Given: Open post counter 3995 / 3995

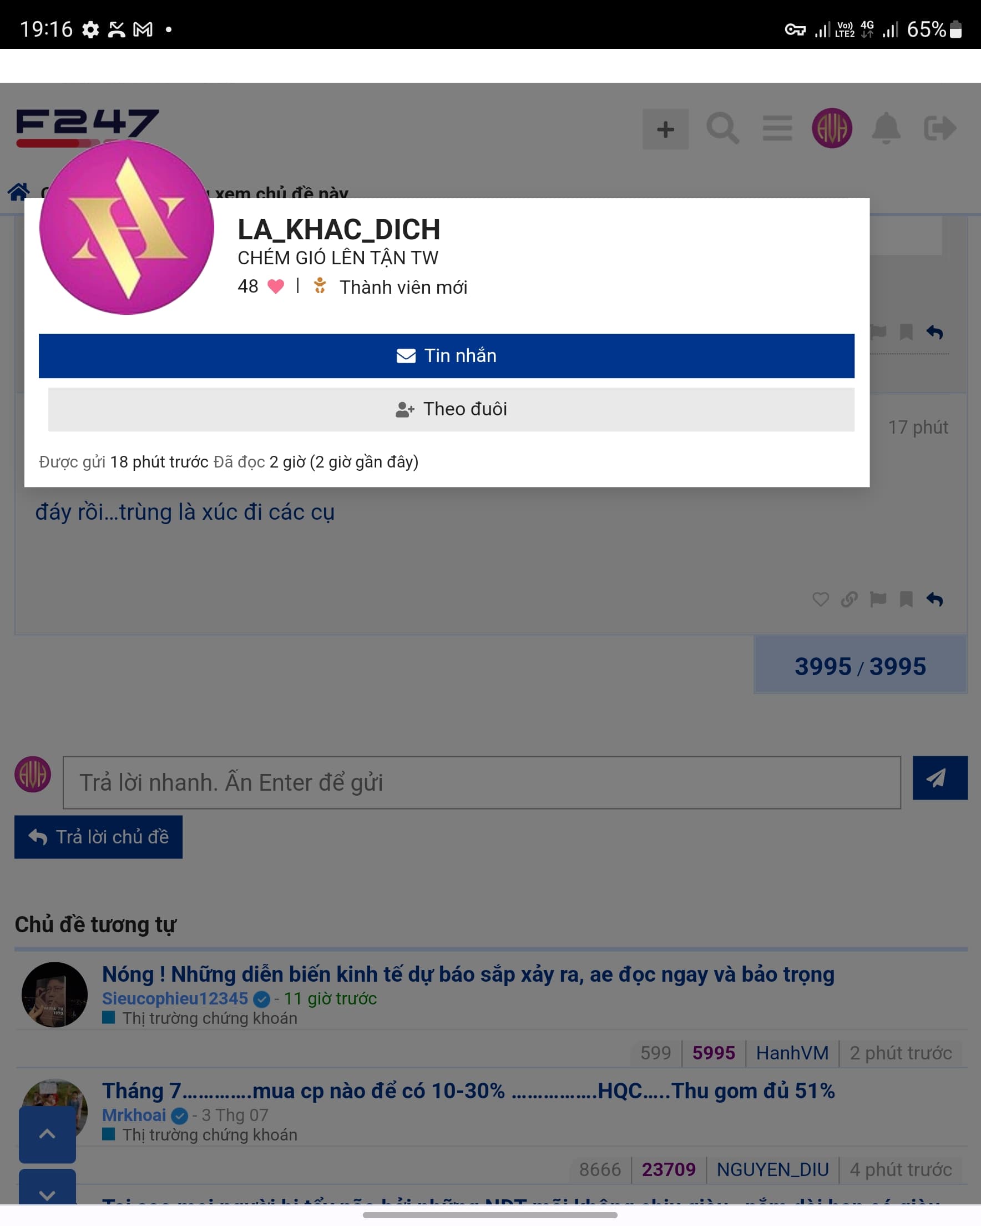Looking at the screenshot, I should click(x=860, y=666).
